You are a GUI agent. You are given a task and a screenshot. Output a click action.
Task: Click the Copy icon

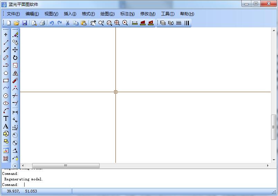76,23
